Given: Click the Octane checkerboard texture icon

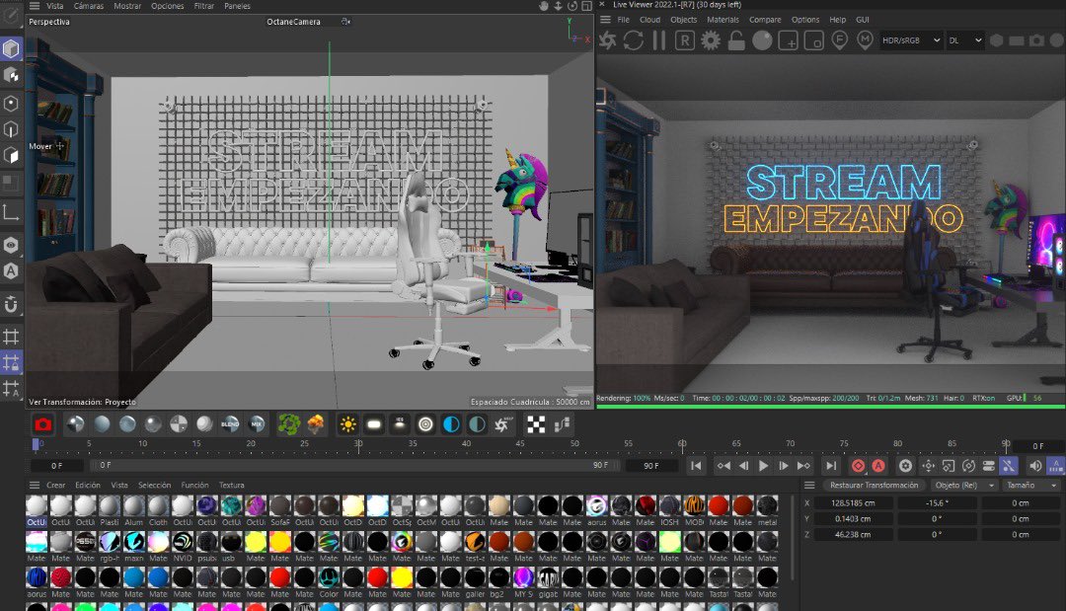Looking at the screenshot, I should tap(536, 424).
